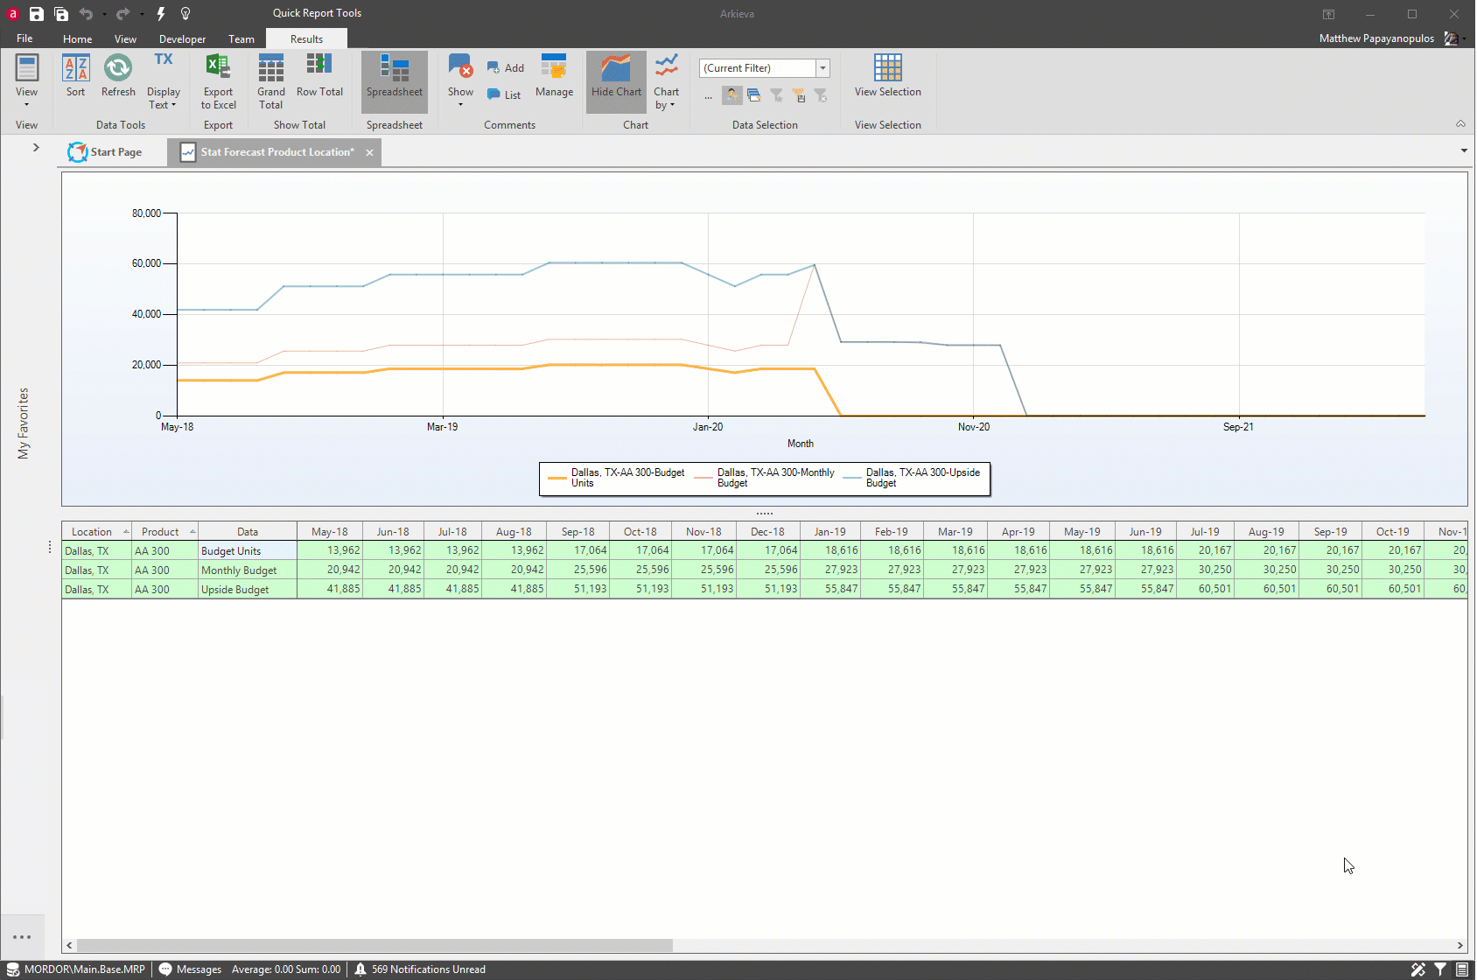Switch to the View ribbon tab
Screen dimensions: 1477x980
click(125, 39)
